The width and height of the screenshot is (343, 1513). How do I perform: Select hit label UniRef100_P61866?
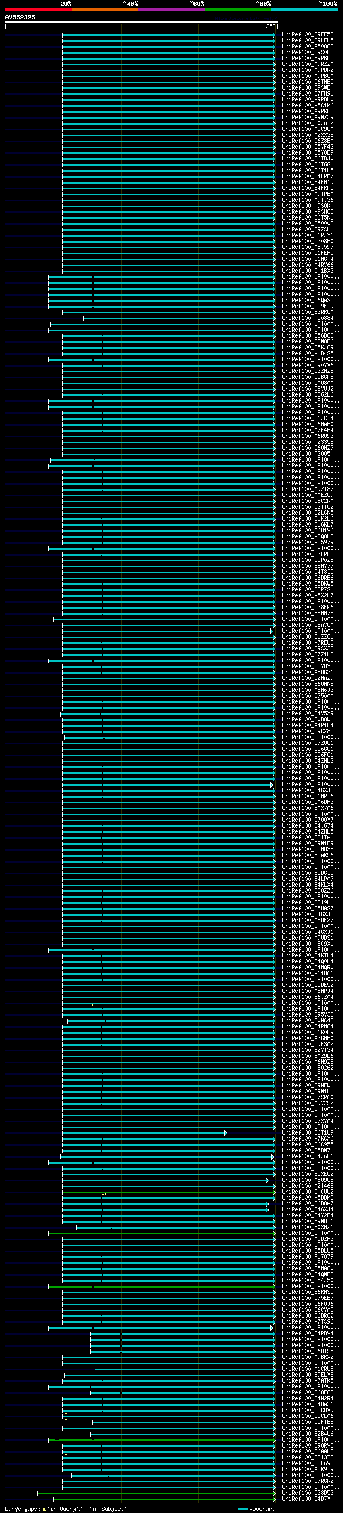[308, 973]
